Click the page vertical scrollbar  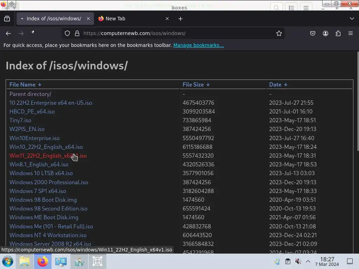(358, 101)
